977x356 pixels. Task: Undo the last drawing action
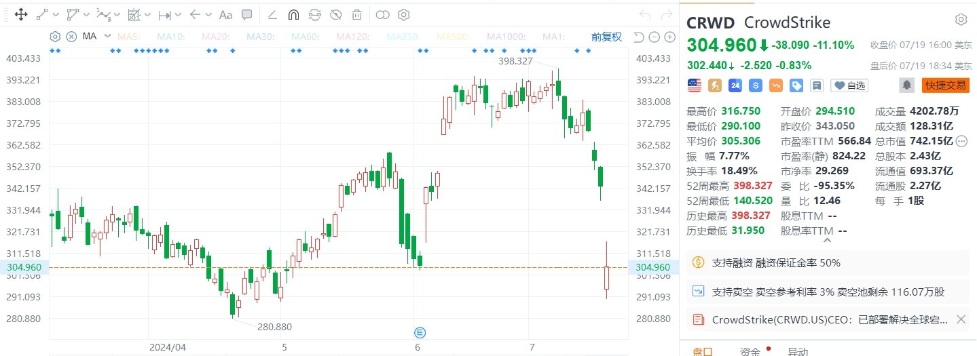pos(645,14)
